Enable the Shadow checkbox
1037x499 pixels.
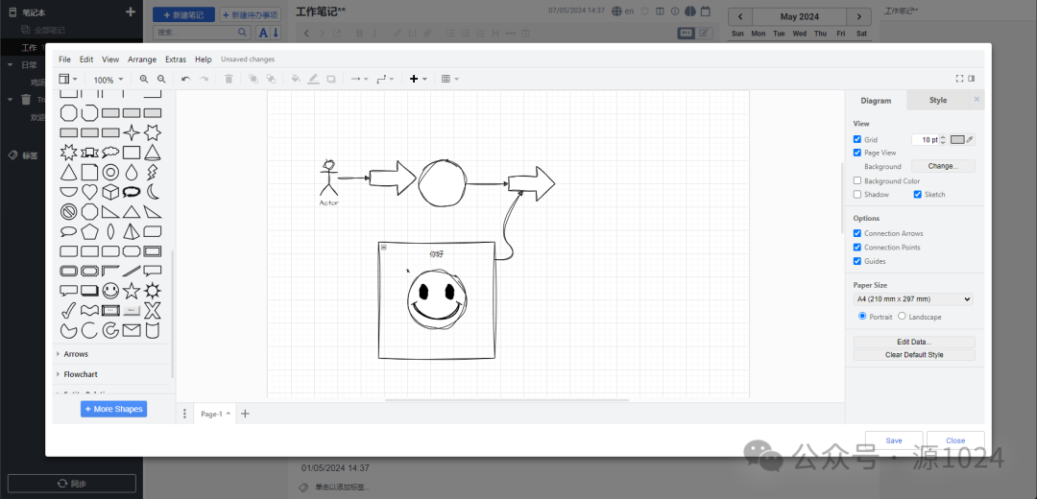[x=857, y=194]
